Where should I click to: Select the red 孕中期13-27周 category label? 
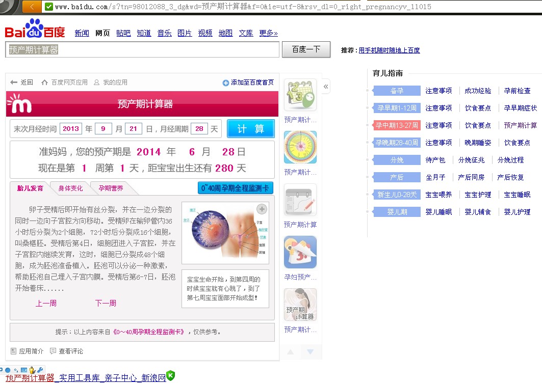pos(397,125)
